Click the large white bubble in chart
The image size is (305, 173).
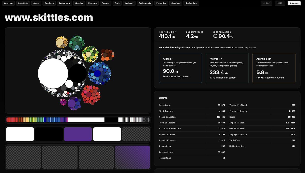(53, 73)
